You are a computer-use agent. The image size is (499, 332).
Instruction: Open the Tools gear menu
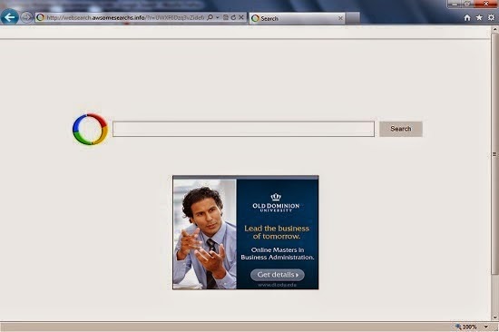pos(492,17)
